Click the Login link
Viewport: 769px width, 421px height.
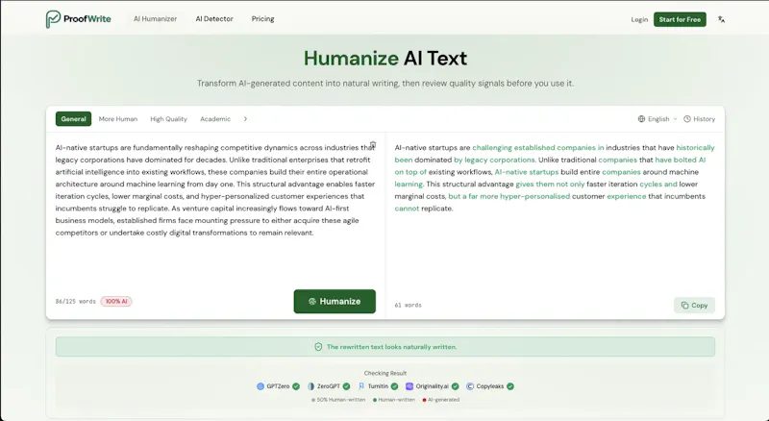pos(639,19)
